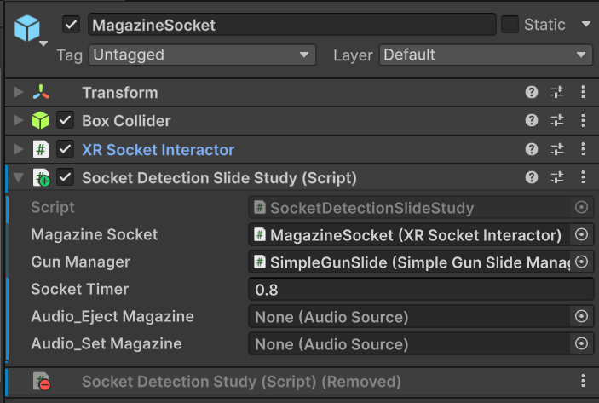The width and height of the screenshot is (599, 403).
Task: Disable the Box Collider component checkbox
Action: tap(66, 121)
